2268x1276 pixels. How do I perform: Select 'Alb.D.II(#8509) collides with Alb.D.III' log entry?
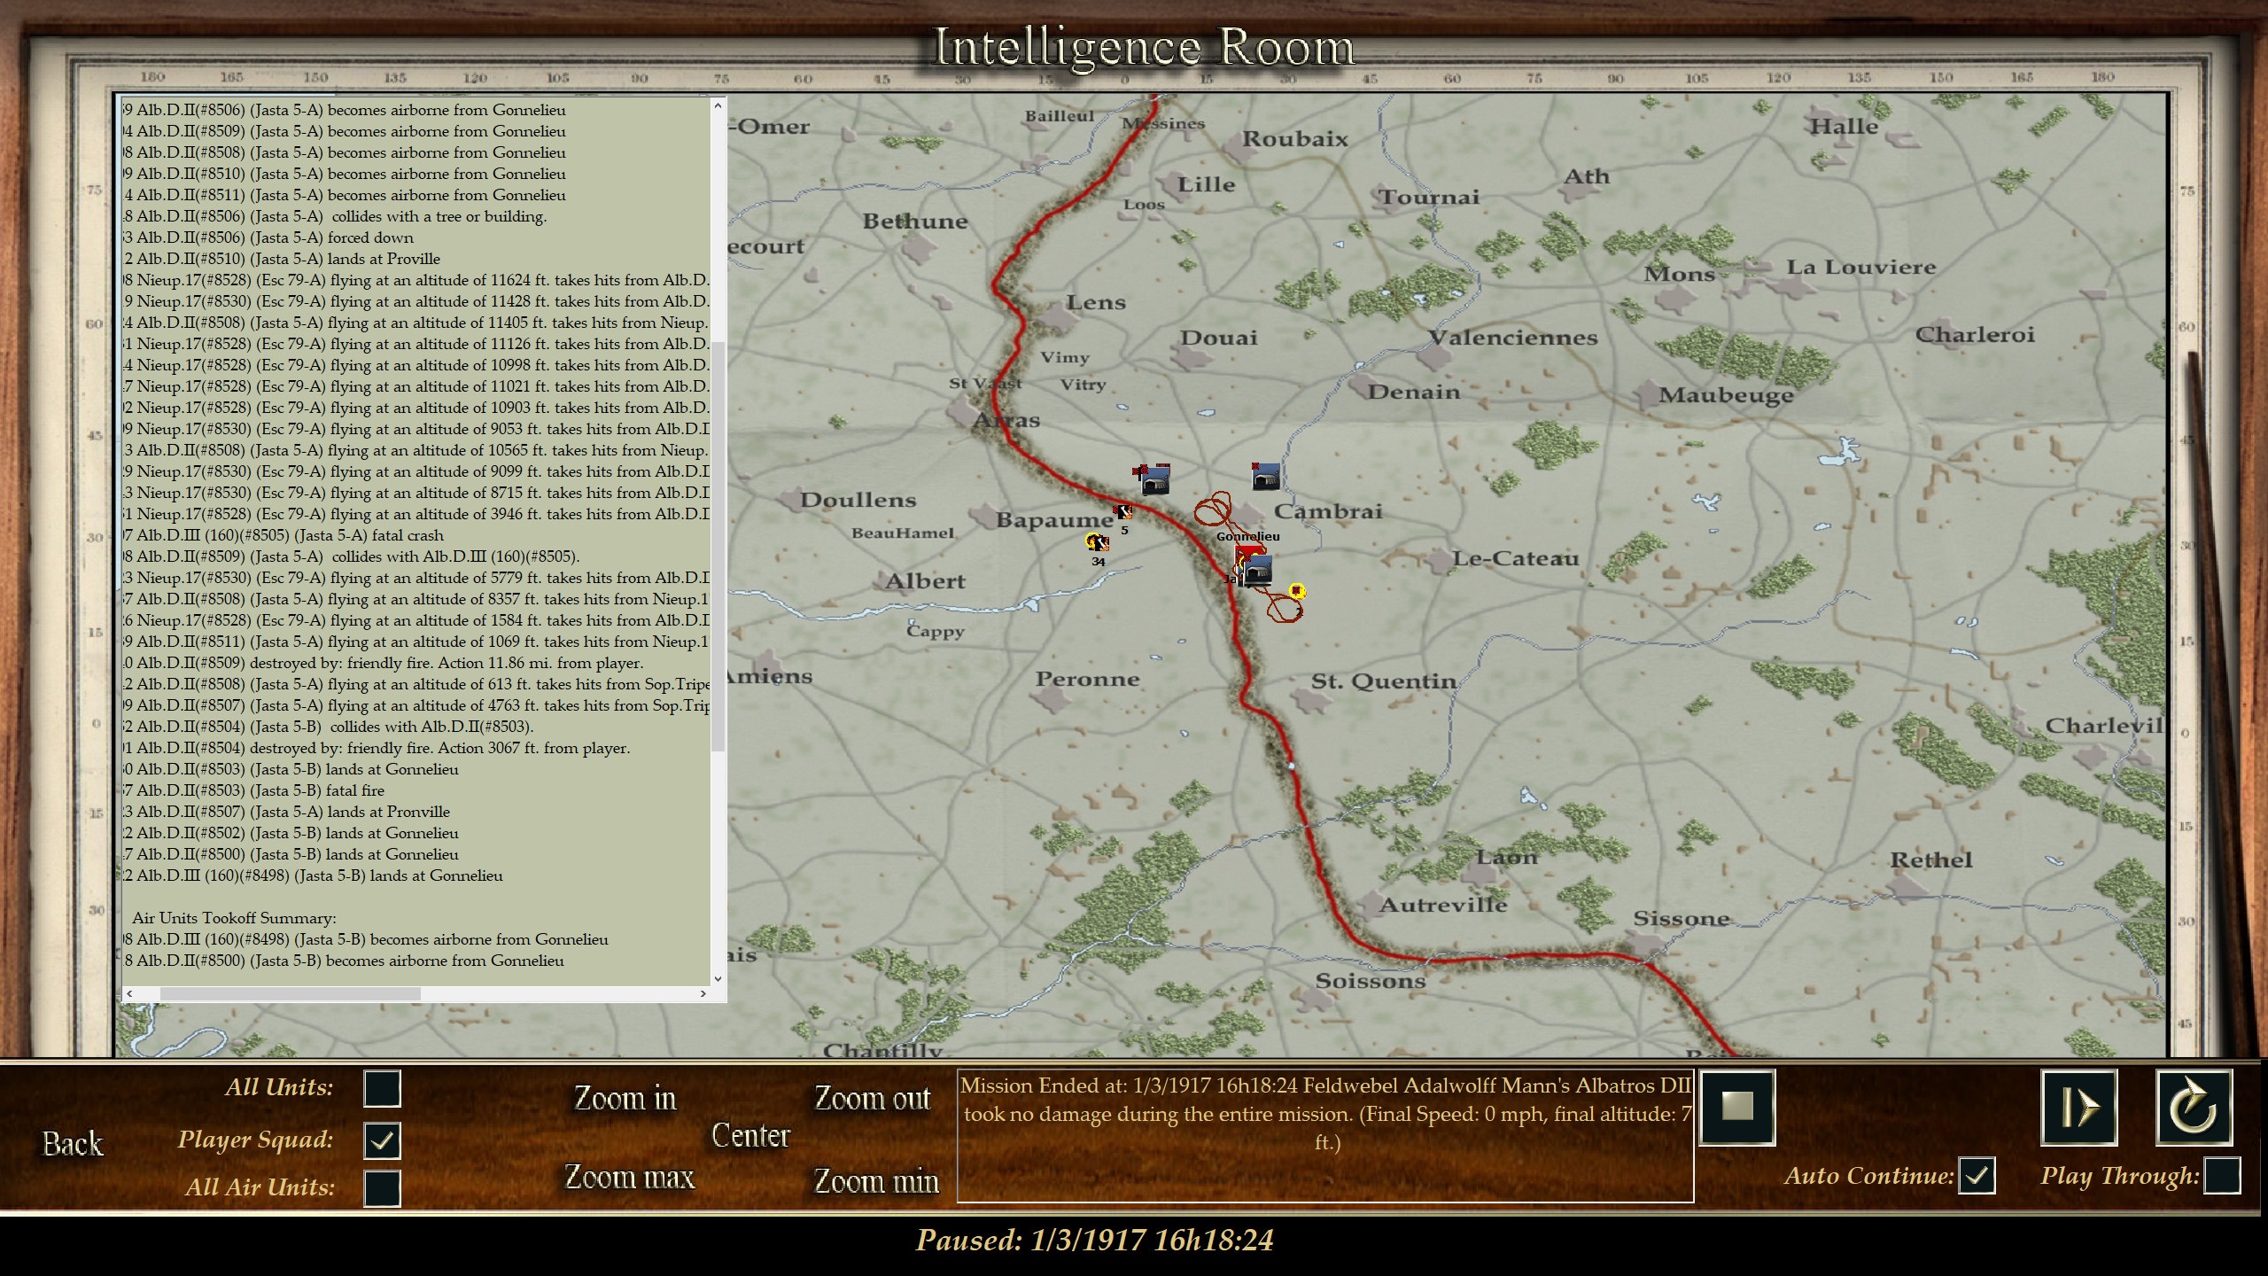351,556
